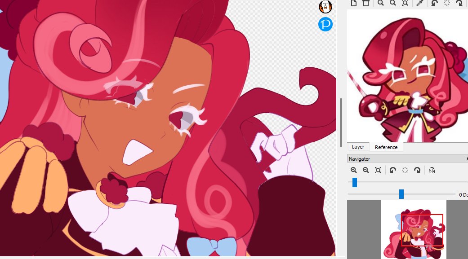This screenshot has width=468, height=259.
Task: Reset rotation of the reference image
Action: (447, 3)
